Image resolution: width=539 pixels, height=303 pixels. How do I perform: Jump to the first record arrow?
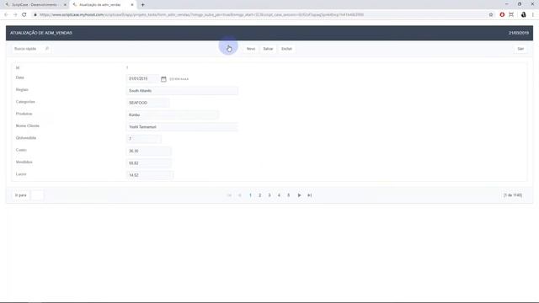(229, 195)
